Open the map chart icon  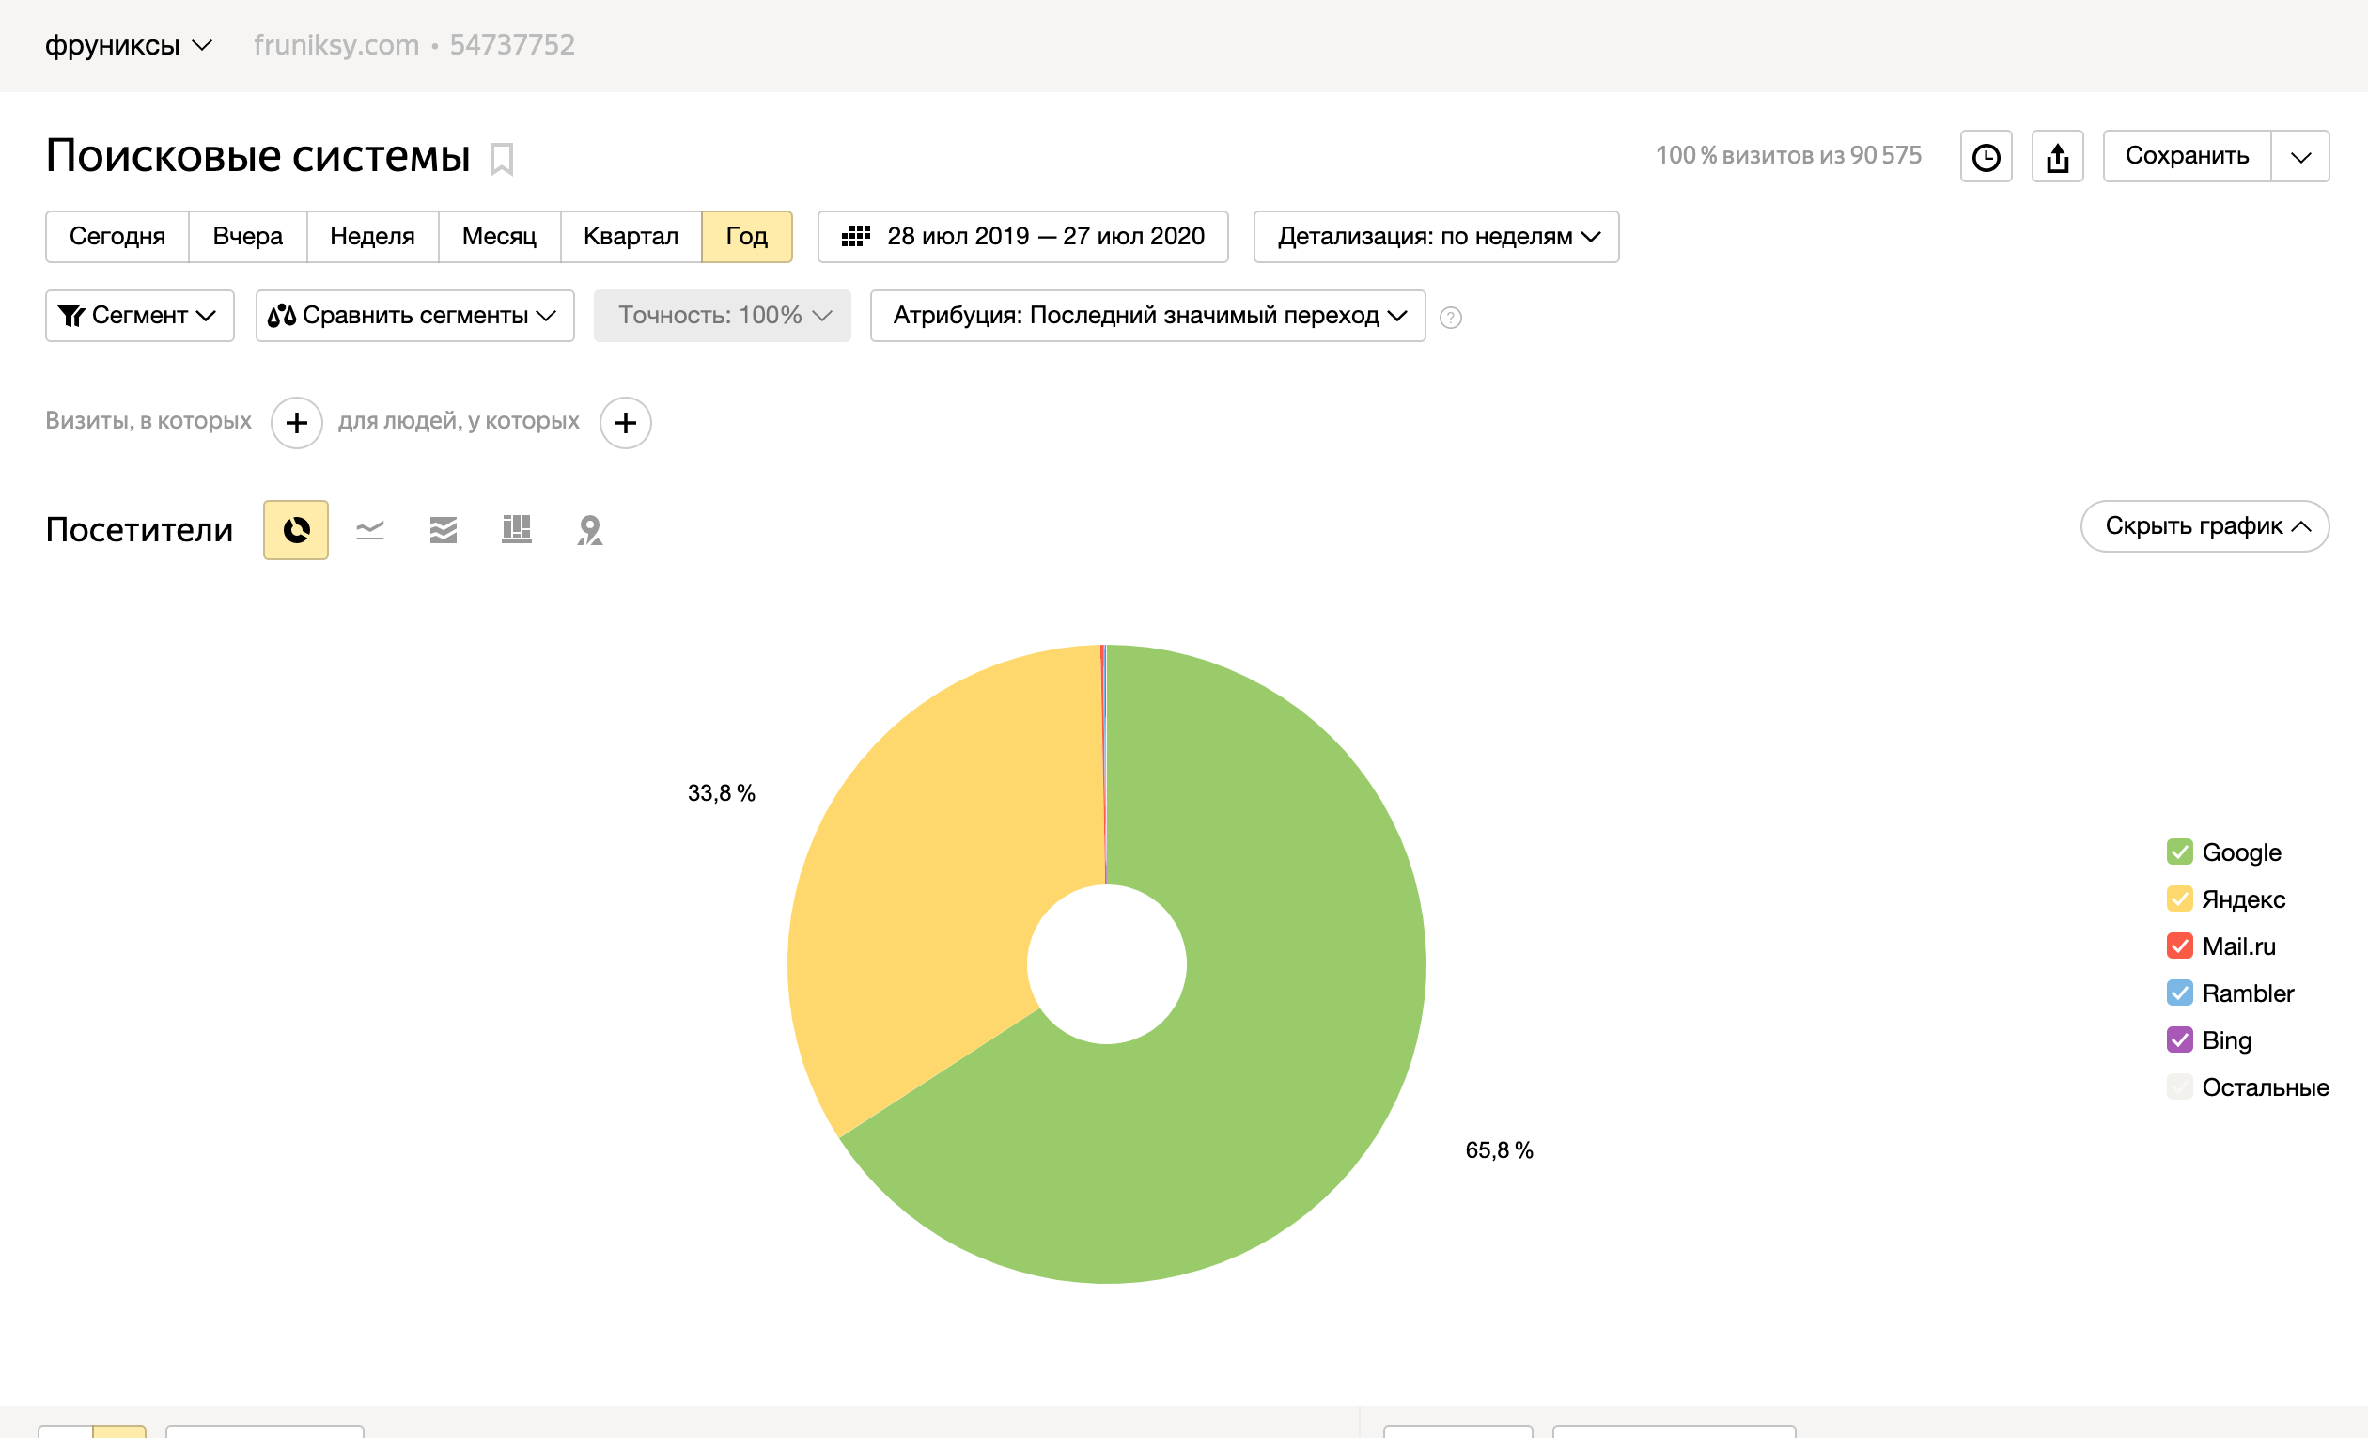[x=589, y=530]
